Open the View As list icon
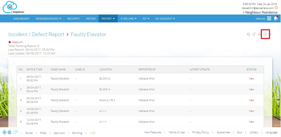Image resolution: width=281 pixels, height=137 pixels. 269,19
